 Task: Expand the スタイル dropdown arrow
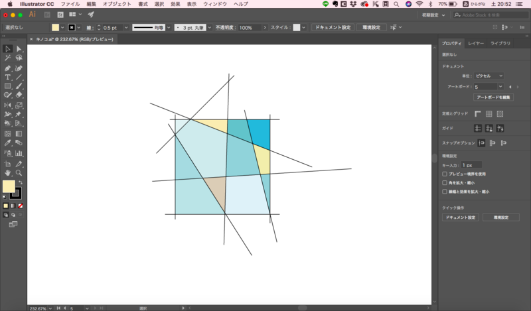tap(304, 27)
